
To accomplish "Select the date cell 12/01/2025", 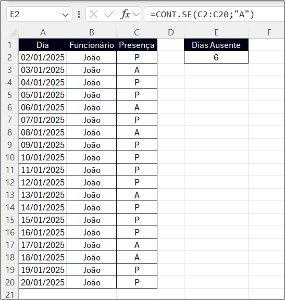I will (x=43, y=182).
